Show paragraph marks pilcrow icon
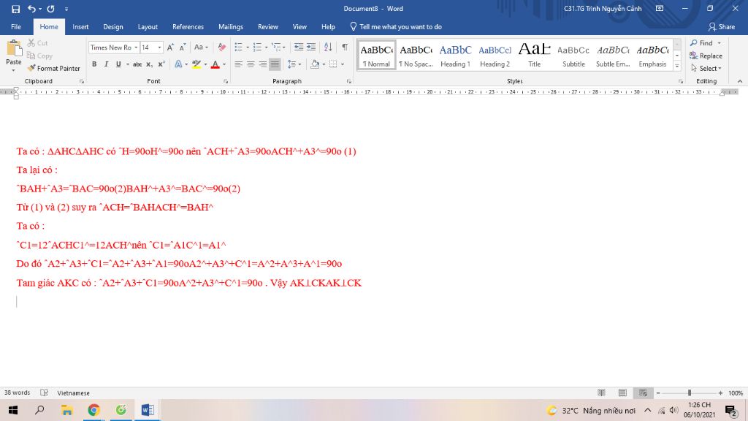 (345, 47)
